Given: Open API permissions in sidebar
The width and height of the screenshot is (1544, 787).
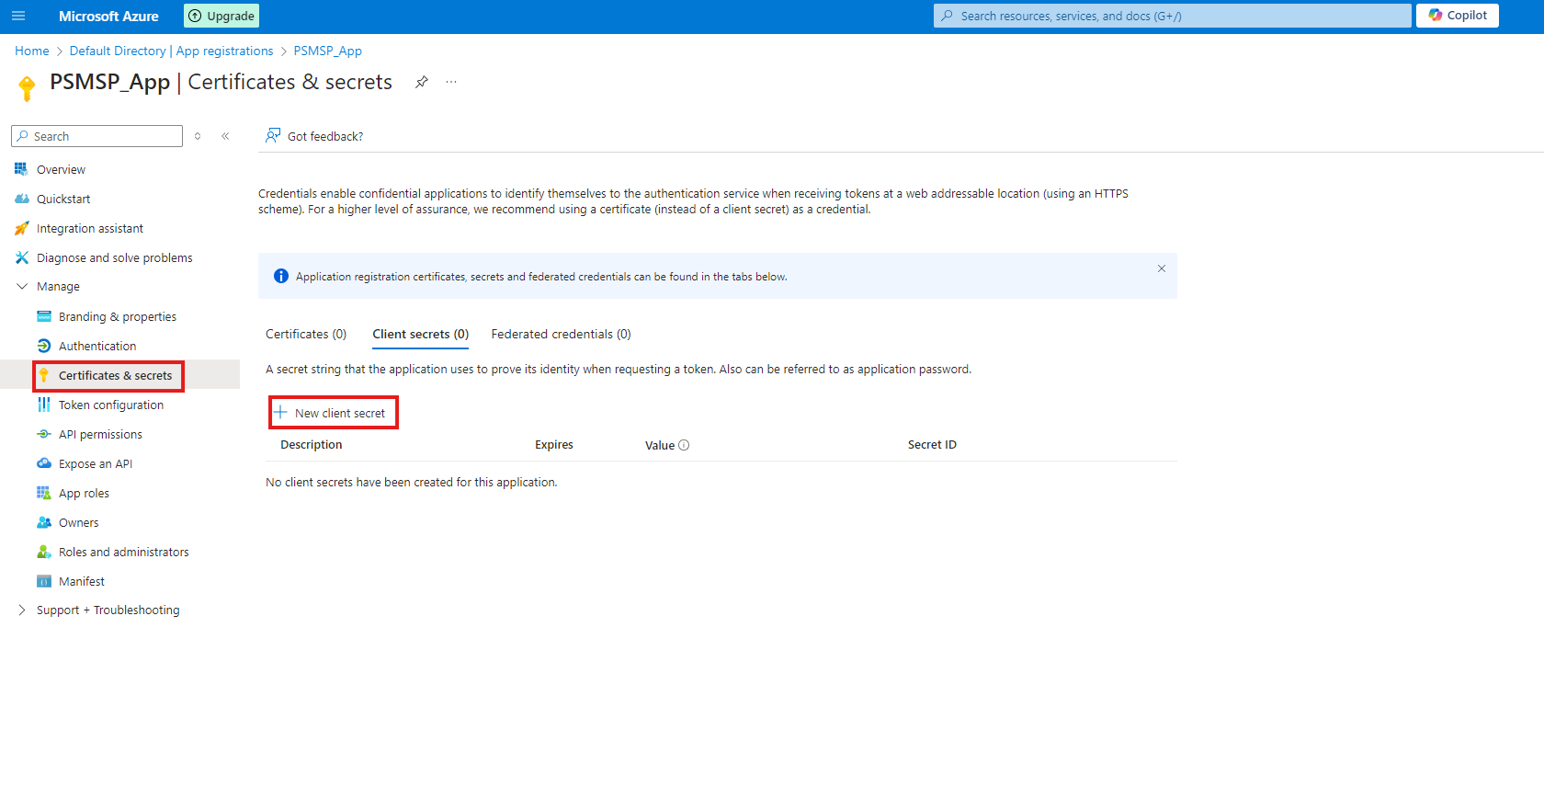Looking at the screenshot, I should [x=100, y=434].
